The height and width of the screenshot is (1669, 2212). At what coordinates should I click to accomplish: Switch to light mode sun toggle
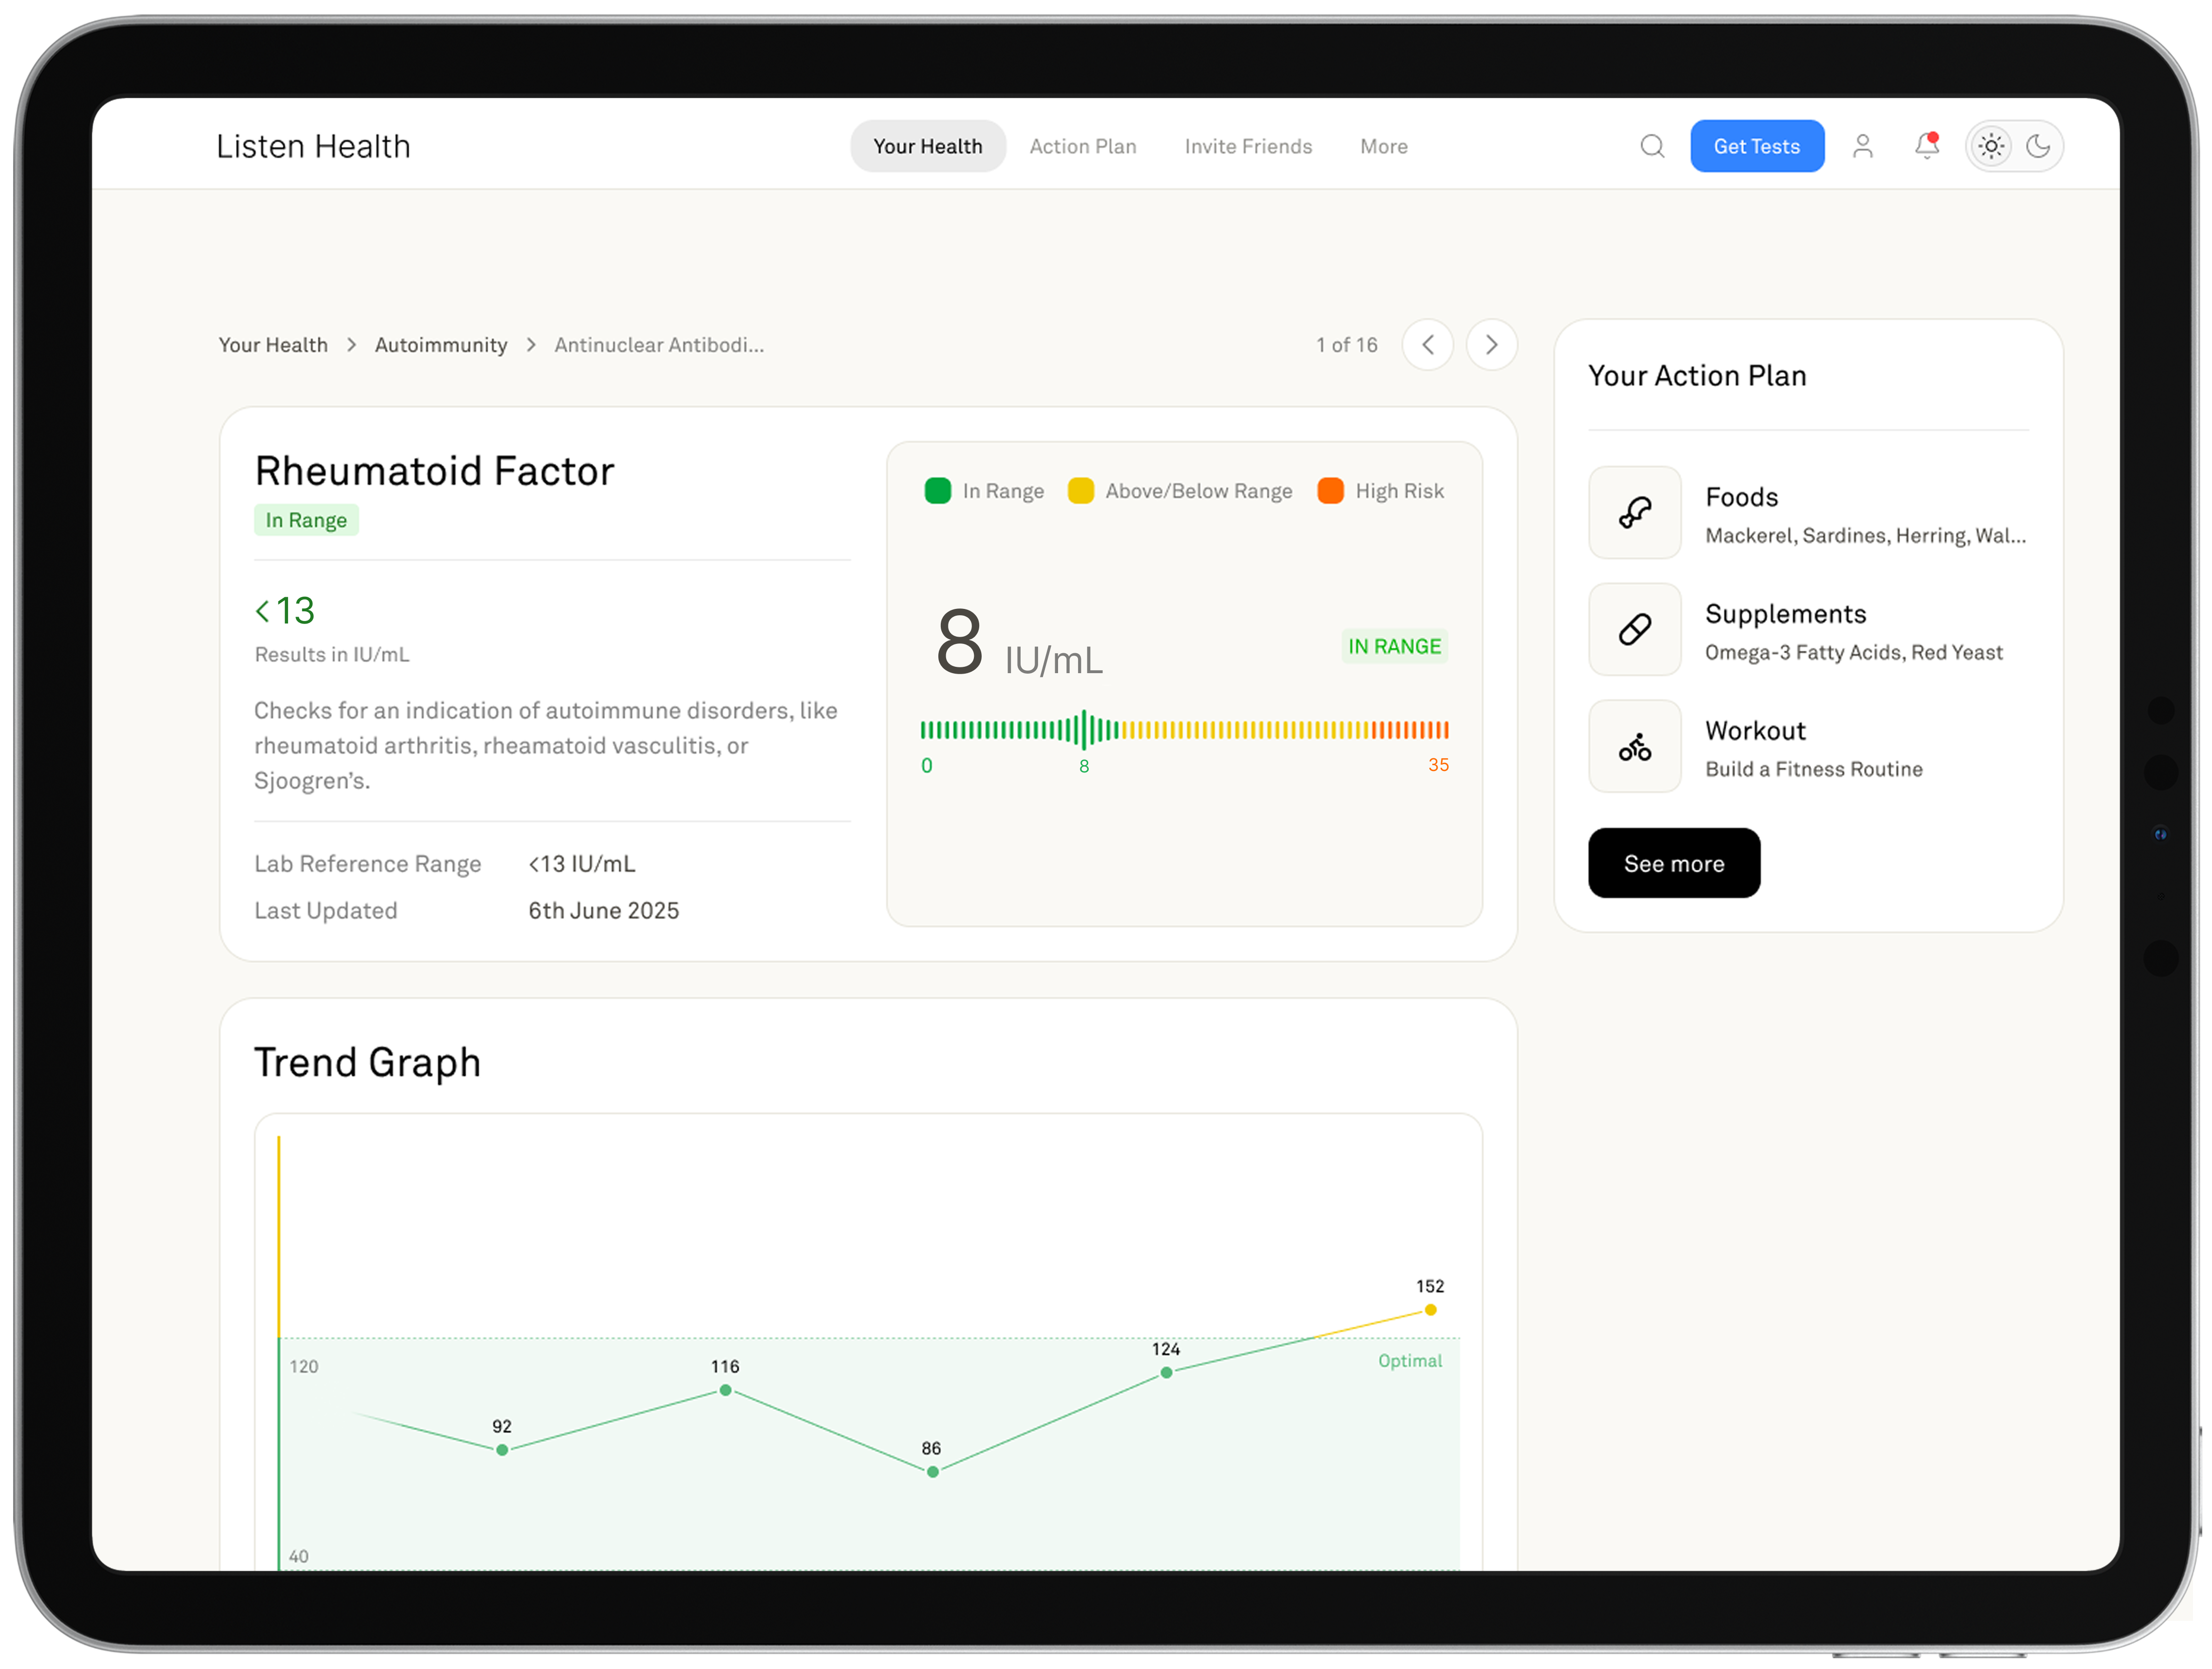[1991, 146]
